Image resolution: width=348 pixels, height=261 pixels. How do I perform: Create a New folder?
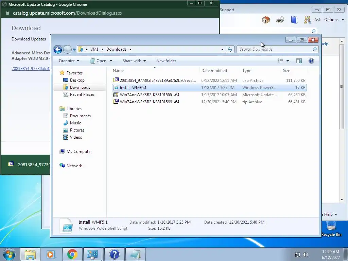pyautogui.click(x=166, y=61)
